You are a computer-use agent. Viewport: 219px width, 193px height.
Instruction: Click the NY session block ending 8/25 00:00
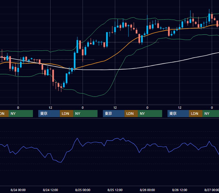pyautogui.click(x=85, y=114)
